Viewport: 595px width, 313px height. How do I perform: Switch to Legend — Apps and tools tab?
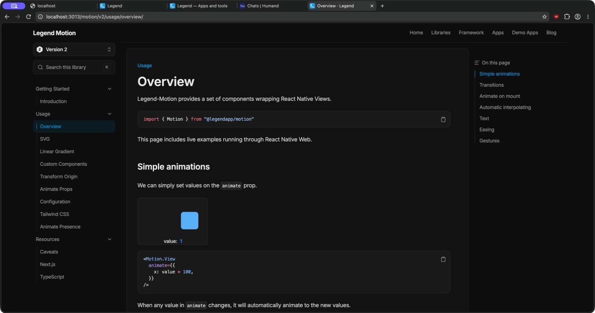click(202, 6)
